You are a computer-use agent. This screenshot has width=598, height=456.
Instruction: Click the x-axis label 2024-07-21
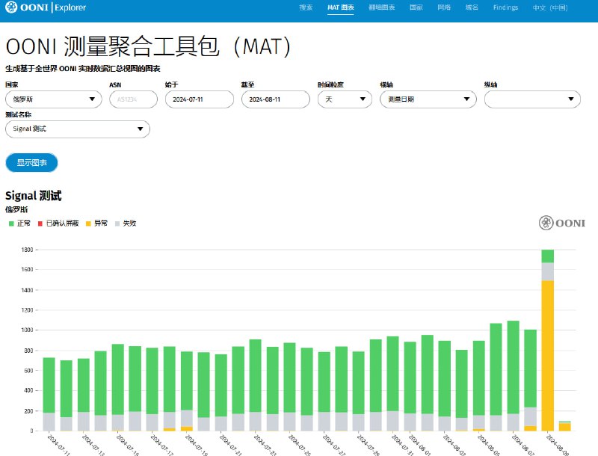231,445
